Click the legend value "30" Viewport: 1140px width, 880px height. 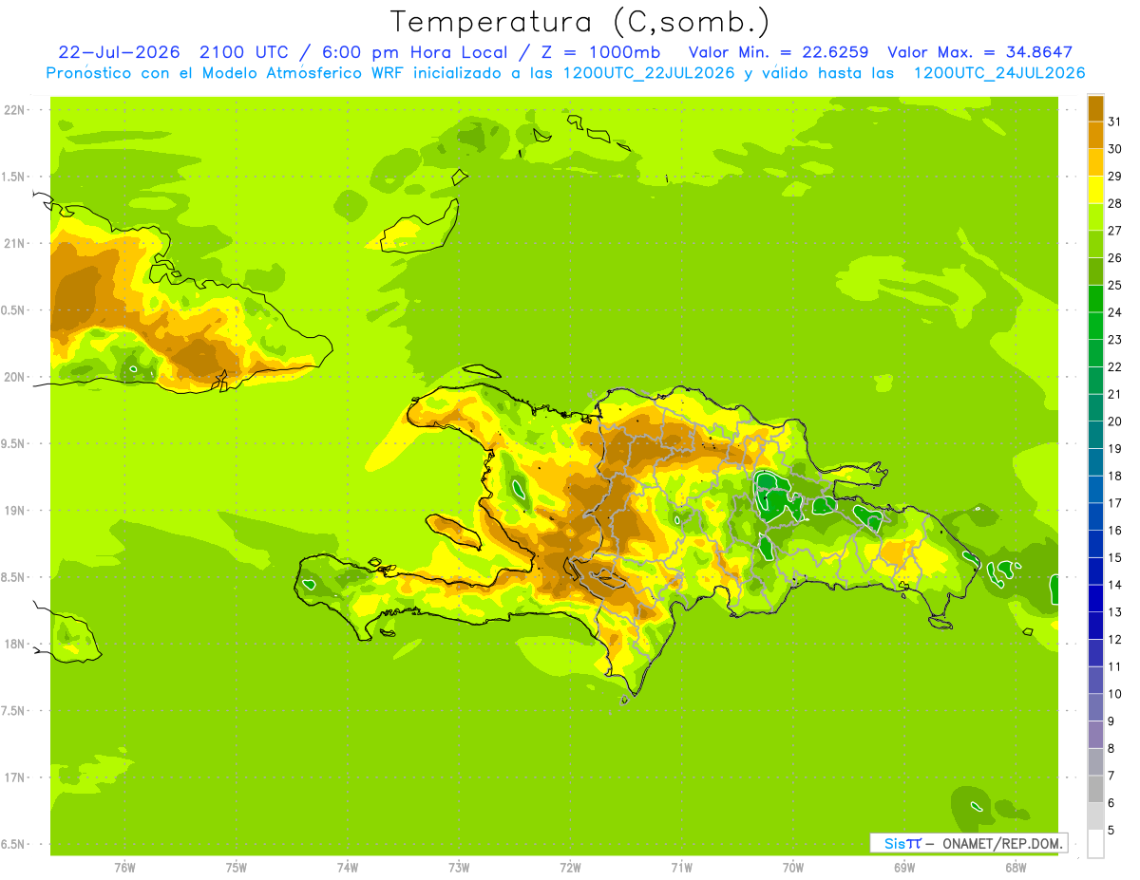coord(1114,149)
